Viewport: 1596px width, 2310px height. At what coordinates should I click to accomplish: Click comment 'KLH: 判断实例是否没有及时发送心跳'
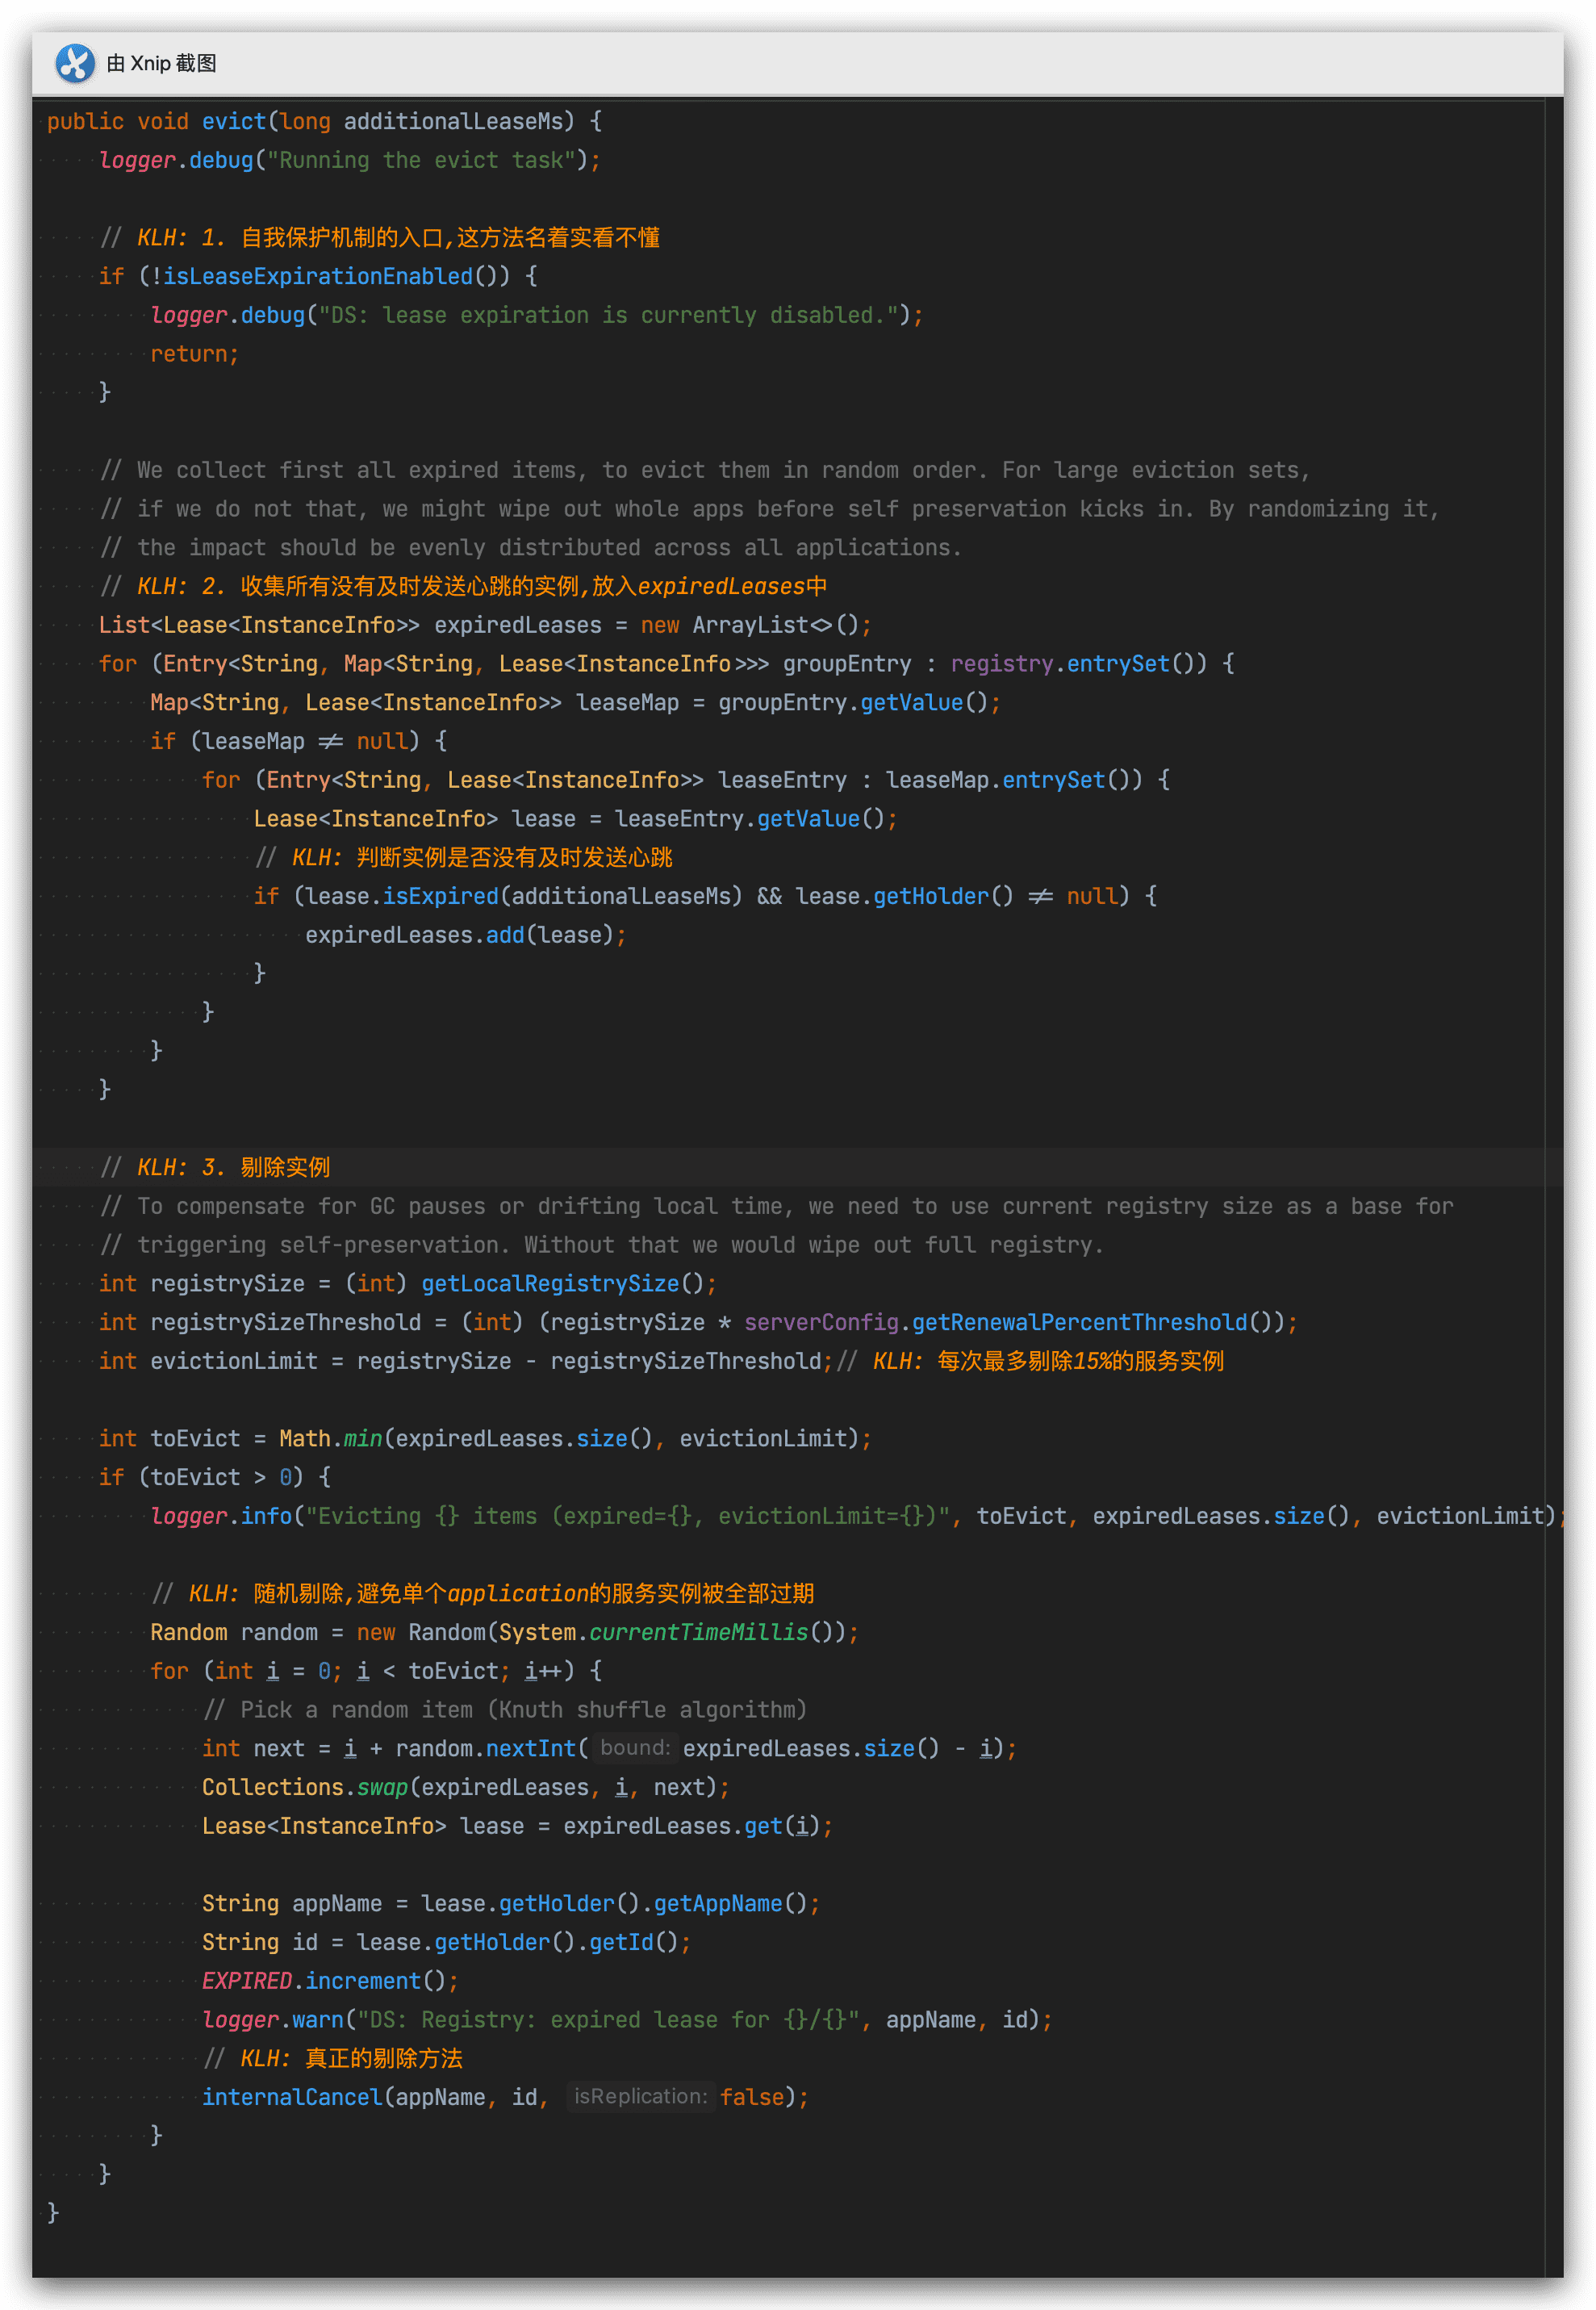click(x=464, y=858)
